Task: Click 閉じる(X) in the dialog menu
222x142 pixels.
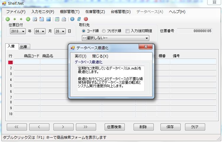Action: (100, 56)
